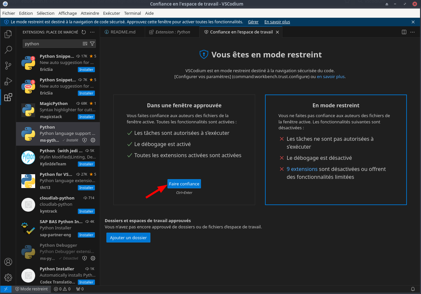Click the extension search field containing python

pyautogui.click(x=52, y=44)
